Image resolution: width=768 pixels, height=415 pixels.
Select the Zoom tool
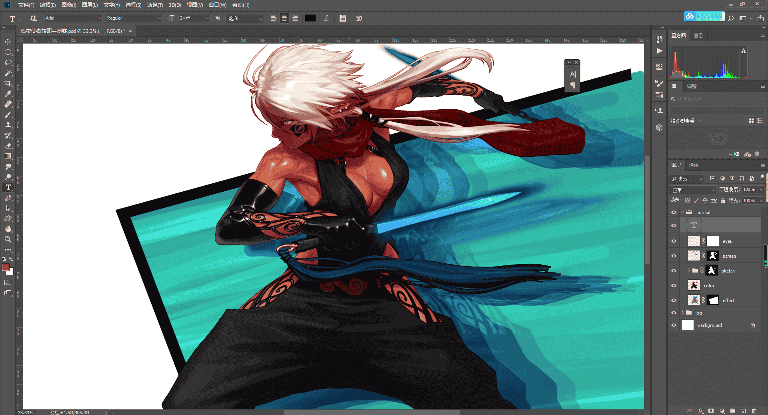tap(8, 239)
